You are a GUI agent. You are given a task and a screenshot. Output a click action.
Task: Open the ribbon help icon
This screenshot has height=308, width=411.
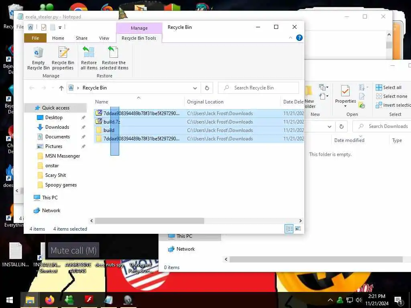coord(299,38)
